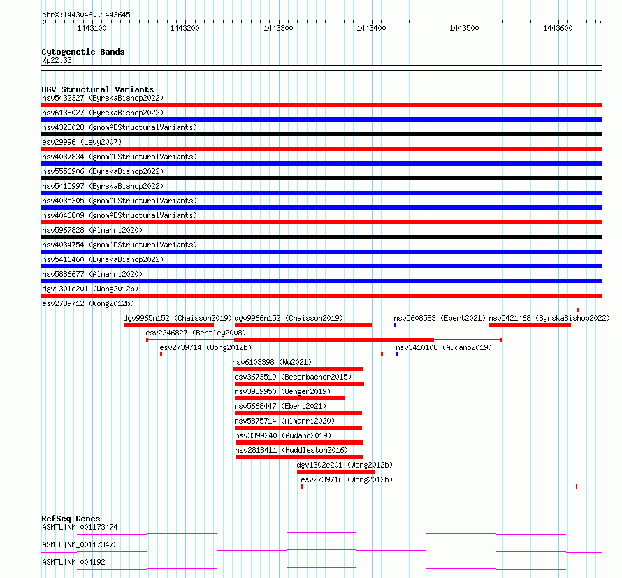Viewport: 622px width, 578px height.
Task: Select the RefSeq Genes track heading
Action: coord(71,519)
